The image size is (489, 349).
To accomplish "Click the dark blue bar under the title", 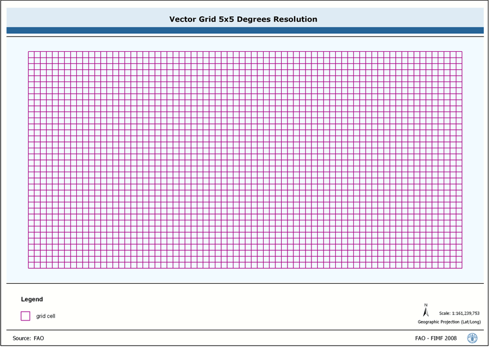I will [245, 30].
